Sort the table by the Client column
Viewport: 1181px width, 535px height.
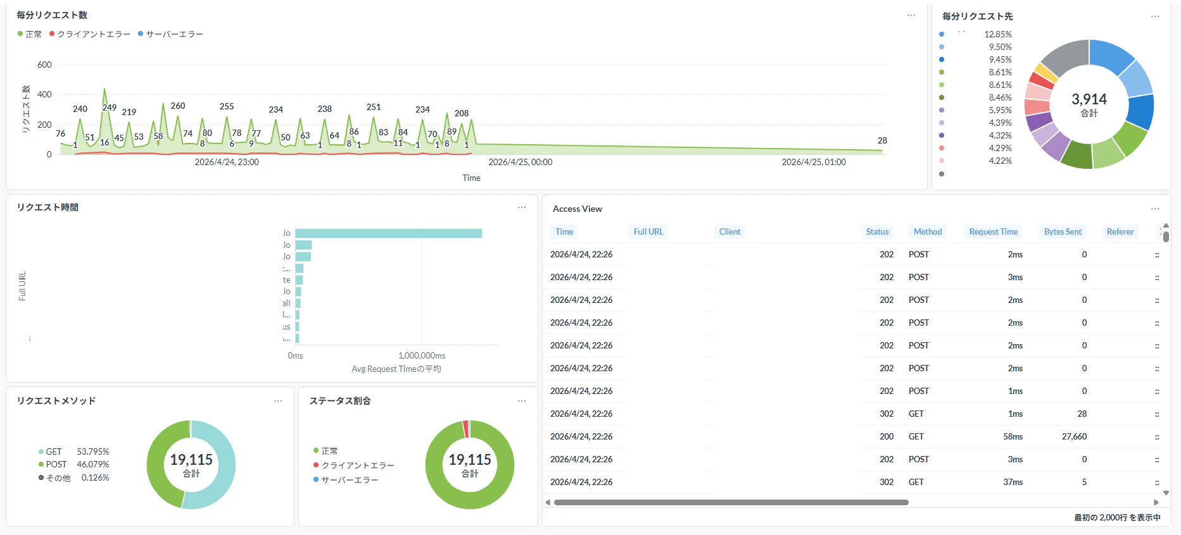tap(729, 231)
